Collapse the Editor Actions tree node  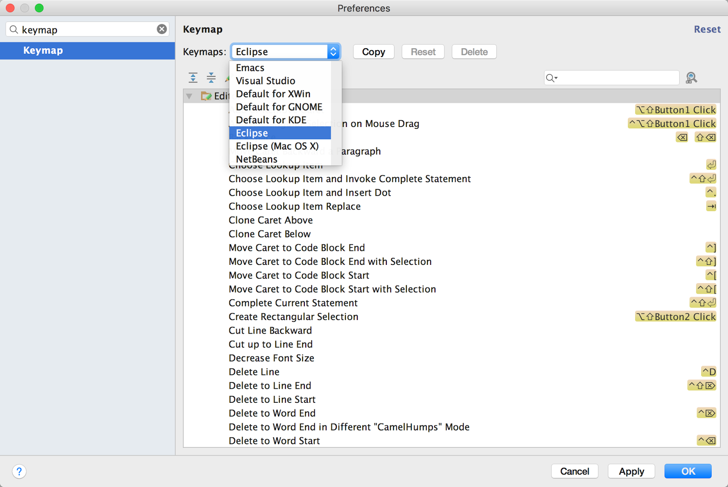click(189, 96)
